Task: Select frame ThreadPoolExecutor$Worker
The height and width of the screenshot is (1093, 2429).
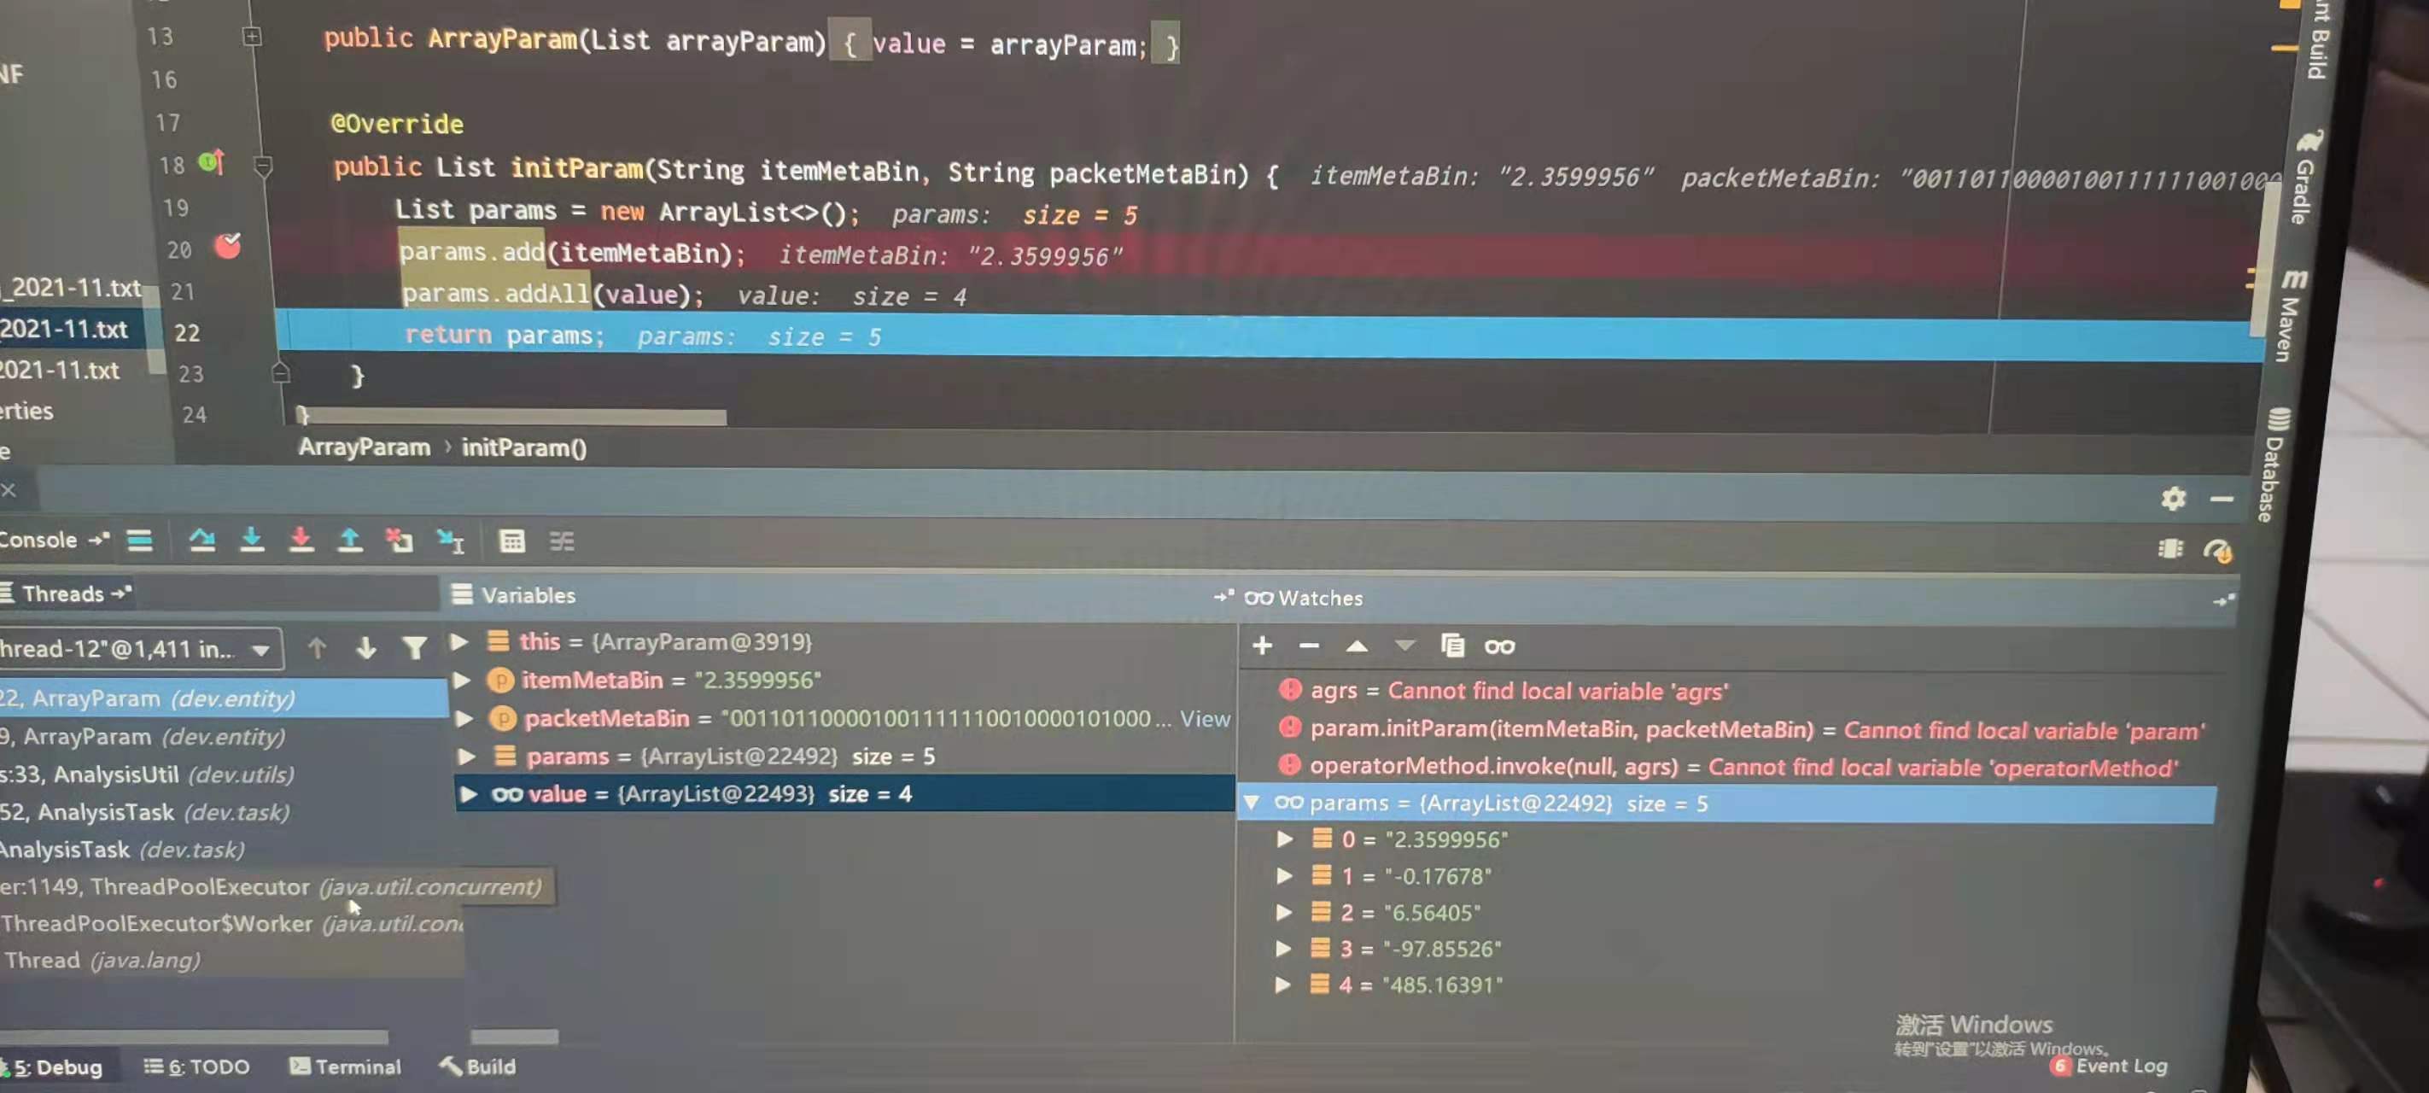Action: coord(231,923)
